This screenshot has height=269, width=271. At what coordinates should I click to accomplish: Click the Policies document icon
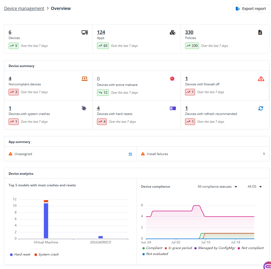click(260, 32)
